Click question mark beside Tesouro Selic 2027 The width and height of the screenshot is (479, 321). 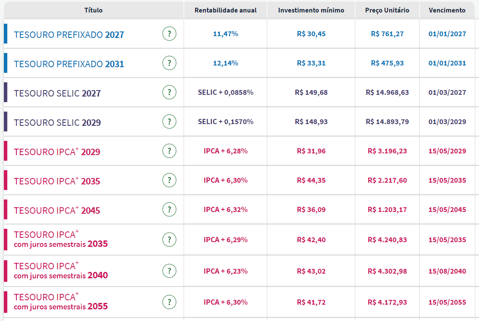tap(169, 92)
